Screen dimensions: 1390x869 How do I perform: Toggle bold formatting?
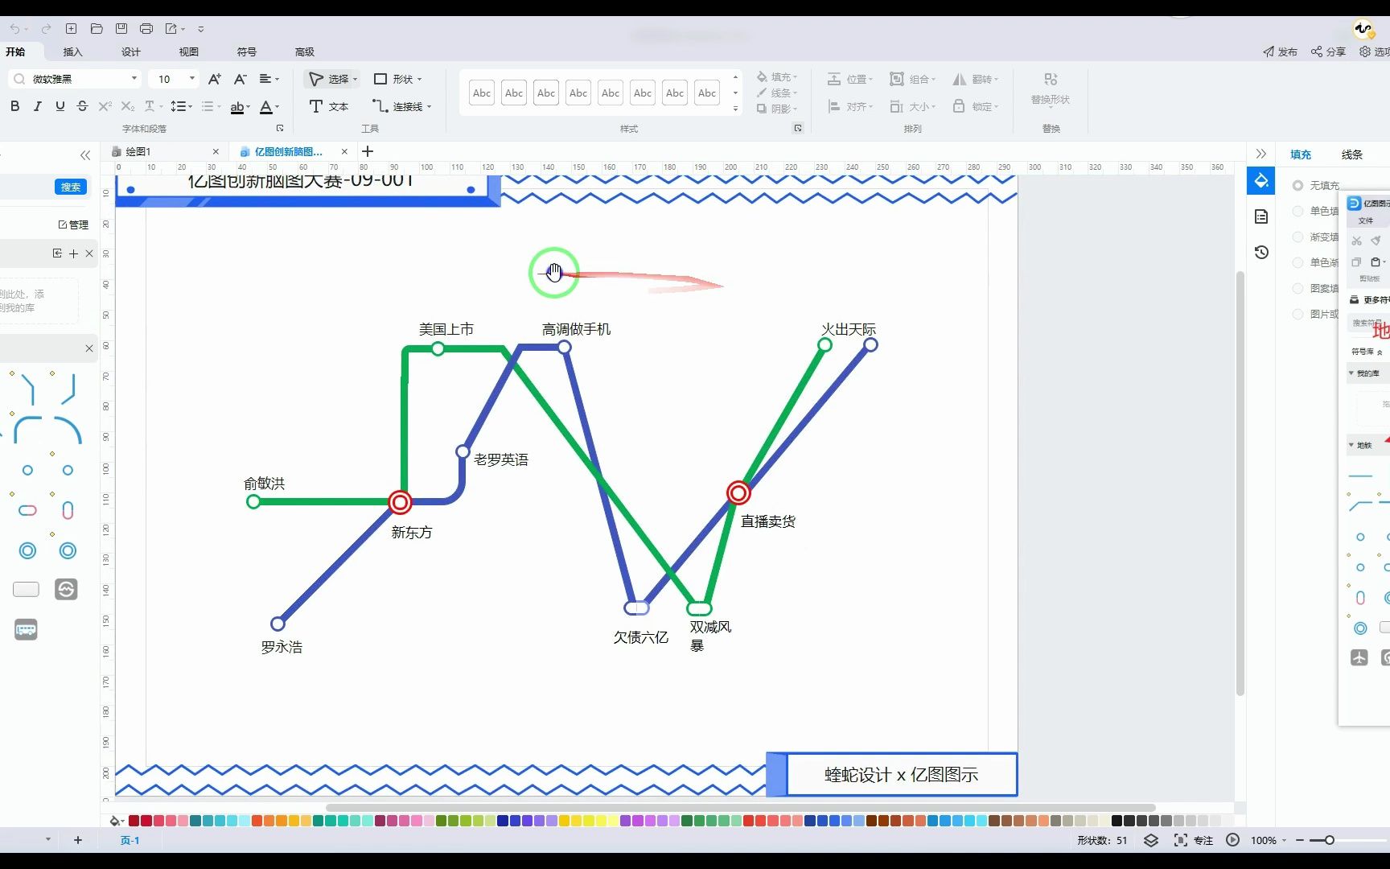click(14, 106)
